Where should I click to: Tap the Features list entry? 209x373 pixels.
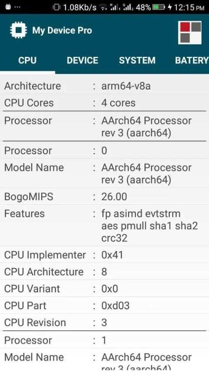pyautogui.click(x=104, y=226)
